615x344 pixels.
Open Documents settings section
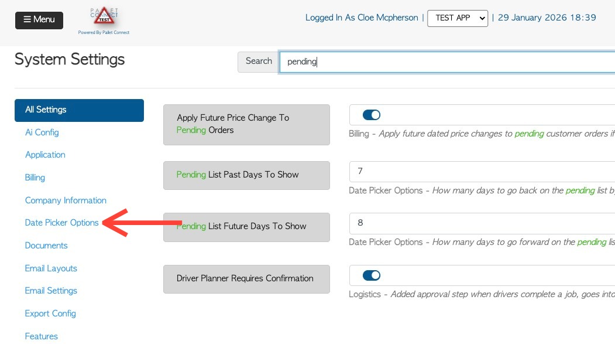(46, 246)
